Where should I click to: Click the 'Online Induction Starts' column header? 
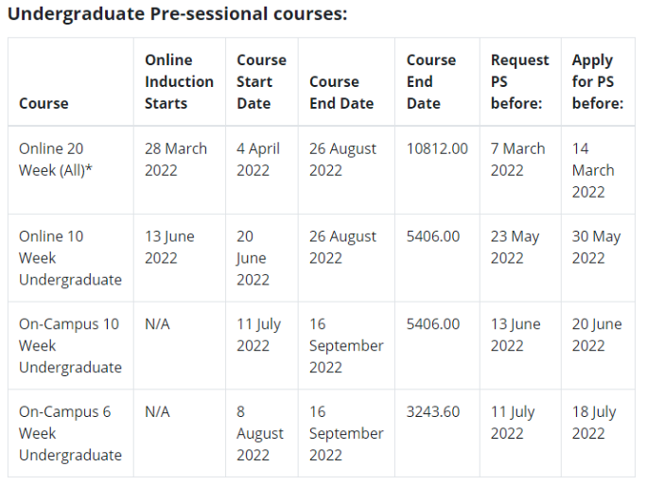click(x=179, y=81)
